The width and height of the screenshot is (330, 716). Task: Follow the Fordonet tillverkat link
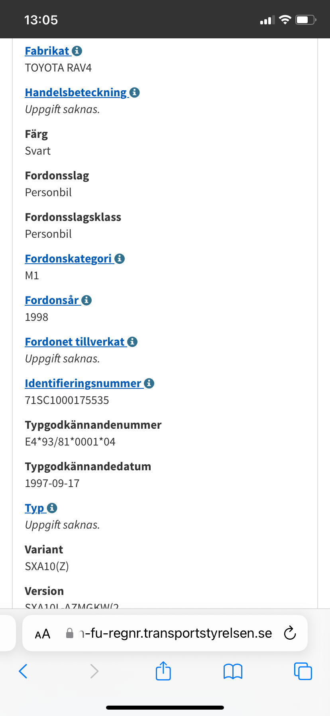[x=75, y=342]
